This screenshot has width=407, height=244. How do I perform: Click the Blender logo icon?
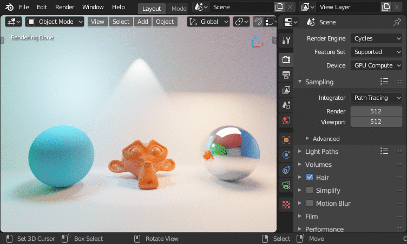[9, 7]
